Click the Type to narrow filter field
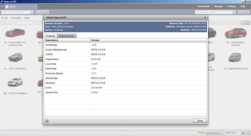The height and width of the screenshot is (136, 251). click(x=18, y=23)
